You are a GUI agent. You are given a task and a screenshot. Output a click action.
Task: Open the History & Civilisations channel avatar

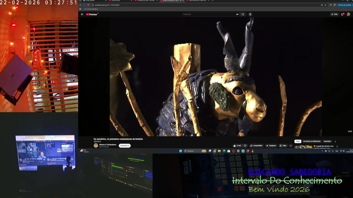click(96, 145)
